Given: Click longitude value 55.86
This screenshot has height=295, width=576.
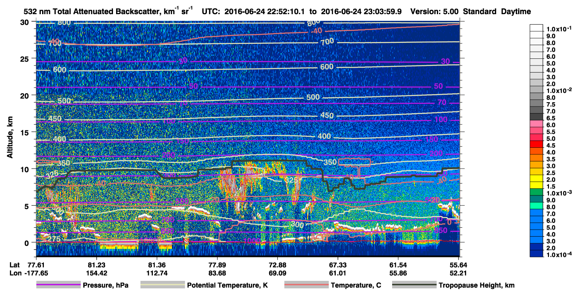Looking at the screenshot, I should [398, 273].
